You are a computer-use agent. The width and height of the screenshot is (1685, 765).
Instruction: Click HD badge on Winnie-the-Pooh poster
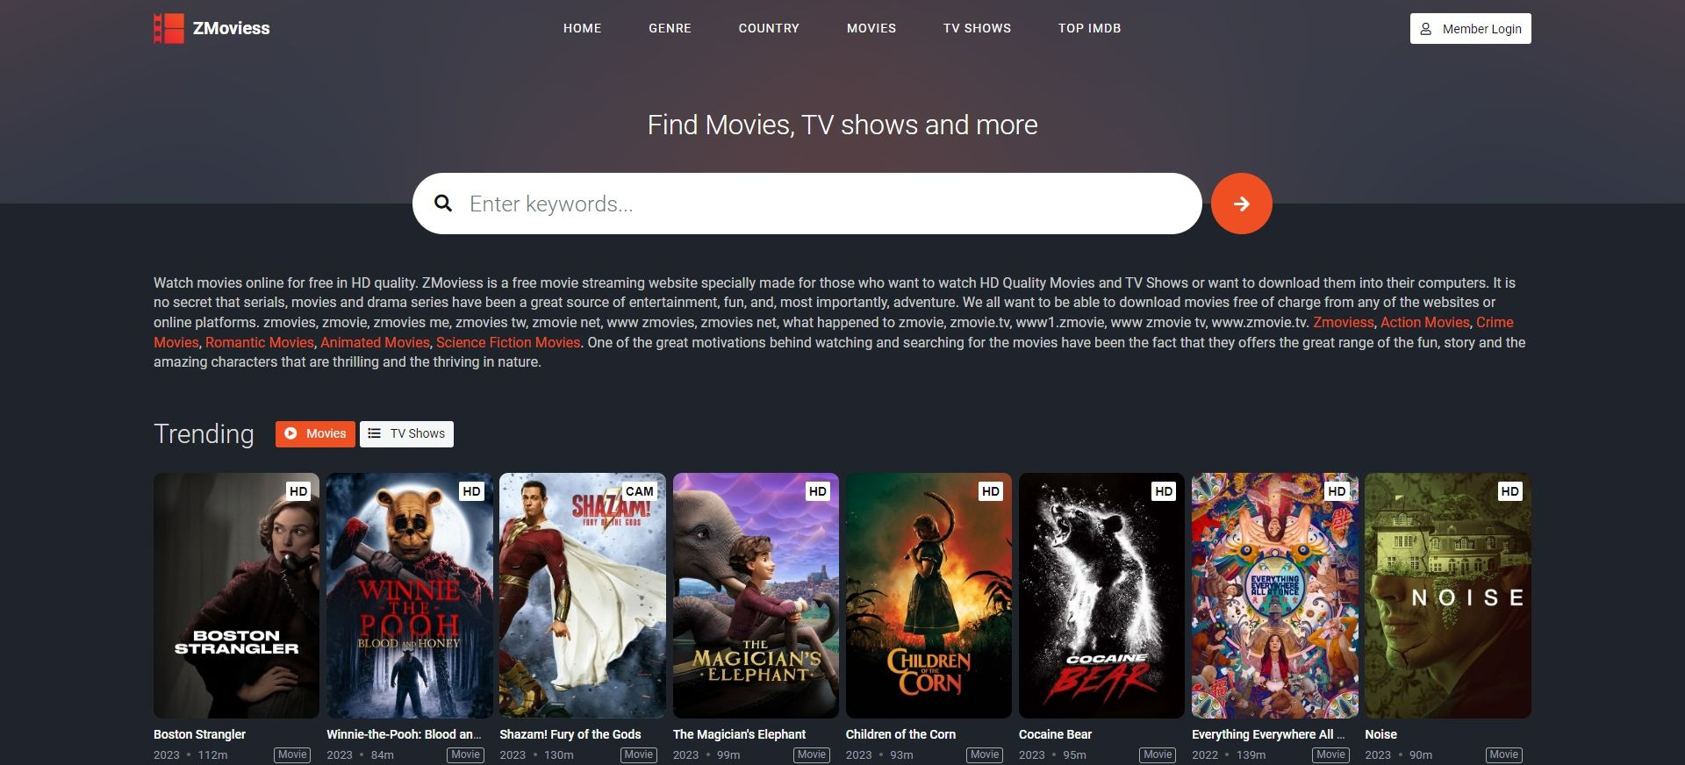click(471, 491)
